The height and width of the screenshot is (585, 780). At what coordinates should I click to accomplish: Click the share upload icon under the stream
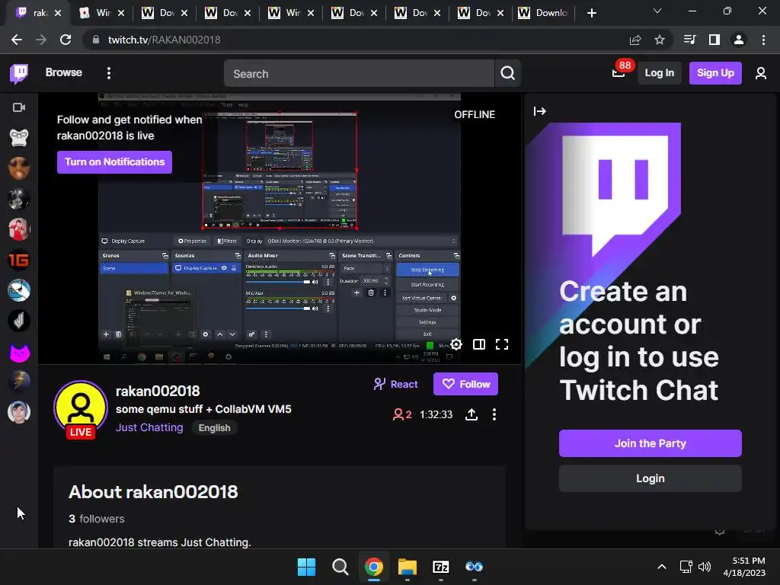[x=471, y=414]
